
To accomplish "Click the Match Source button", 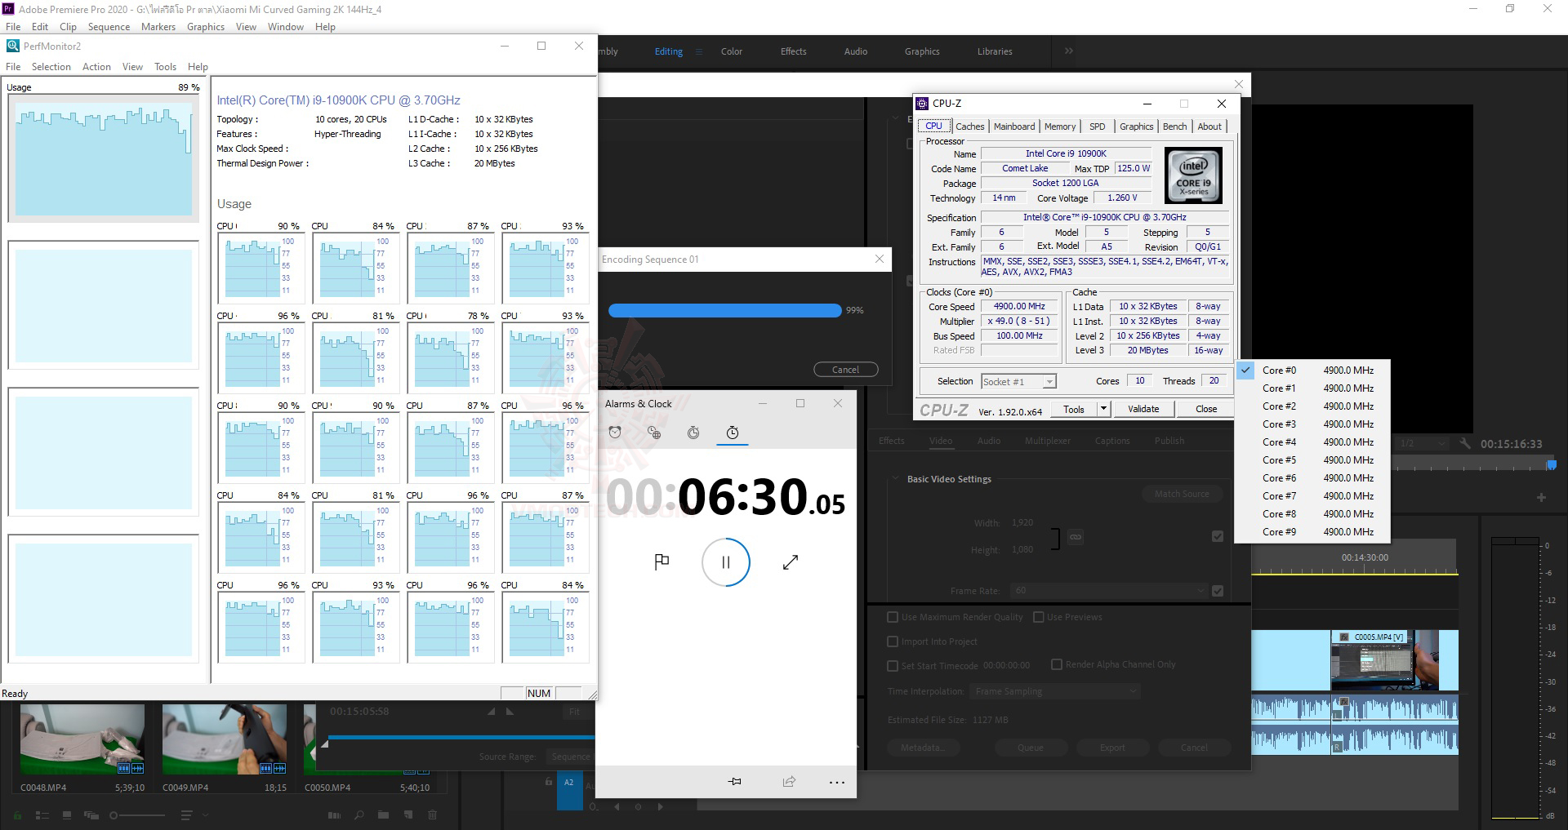I will pos(1182,494).
